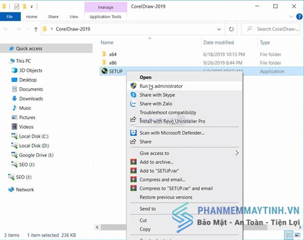Open the File ribbon tab
The height and width of the screenshot is (240, 304).
[9, 17]
